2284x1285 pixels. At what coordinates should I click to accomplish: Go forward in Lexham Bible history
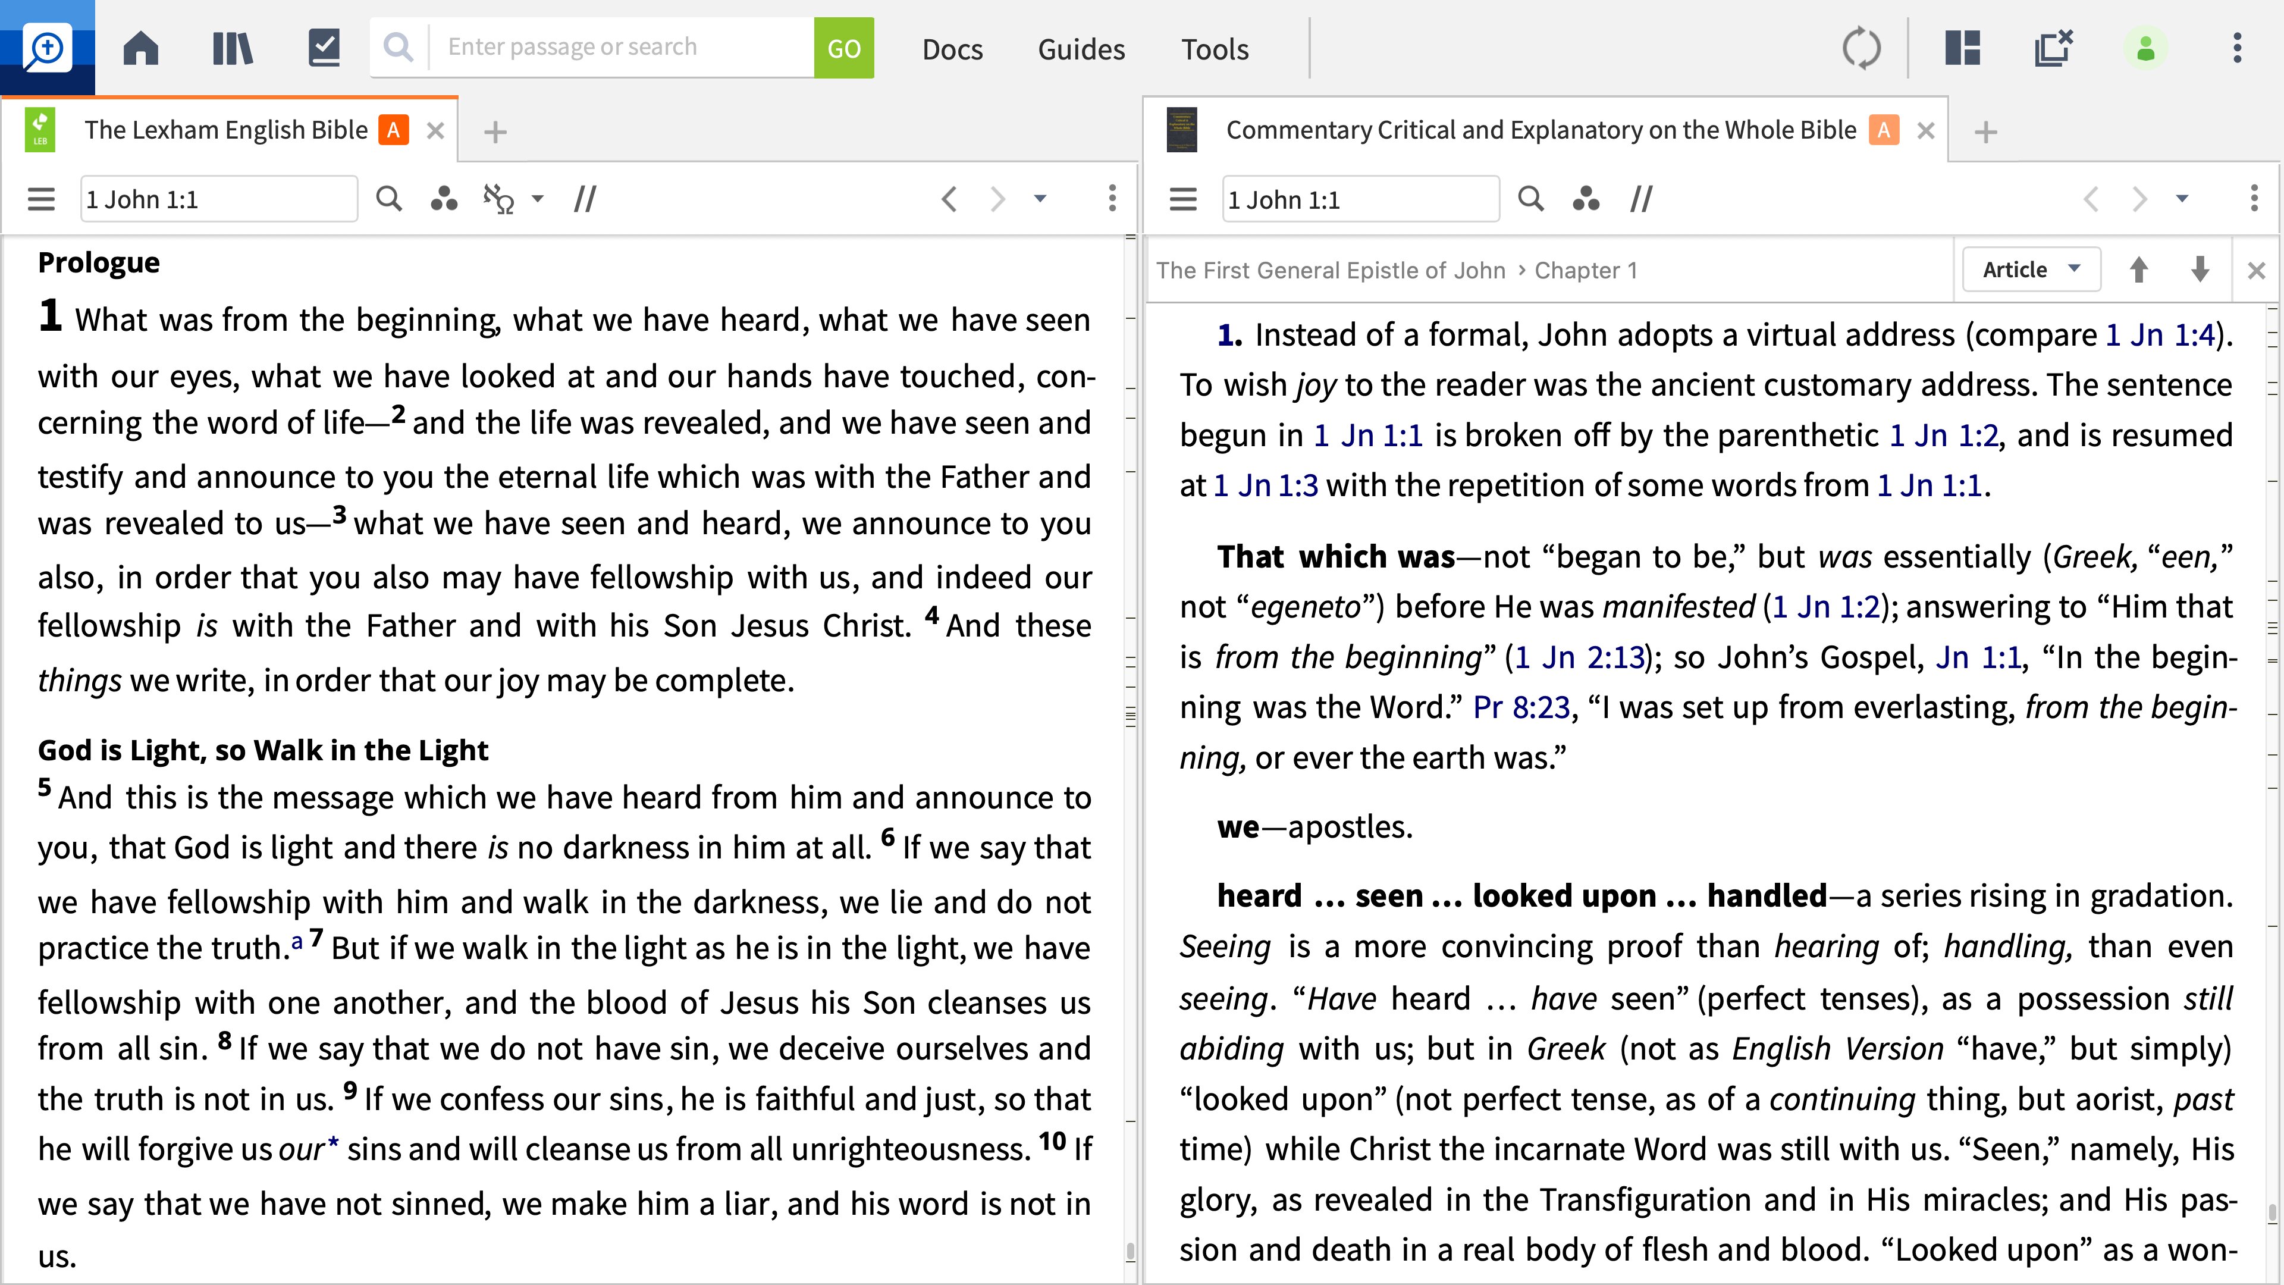pos(997,199)
